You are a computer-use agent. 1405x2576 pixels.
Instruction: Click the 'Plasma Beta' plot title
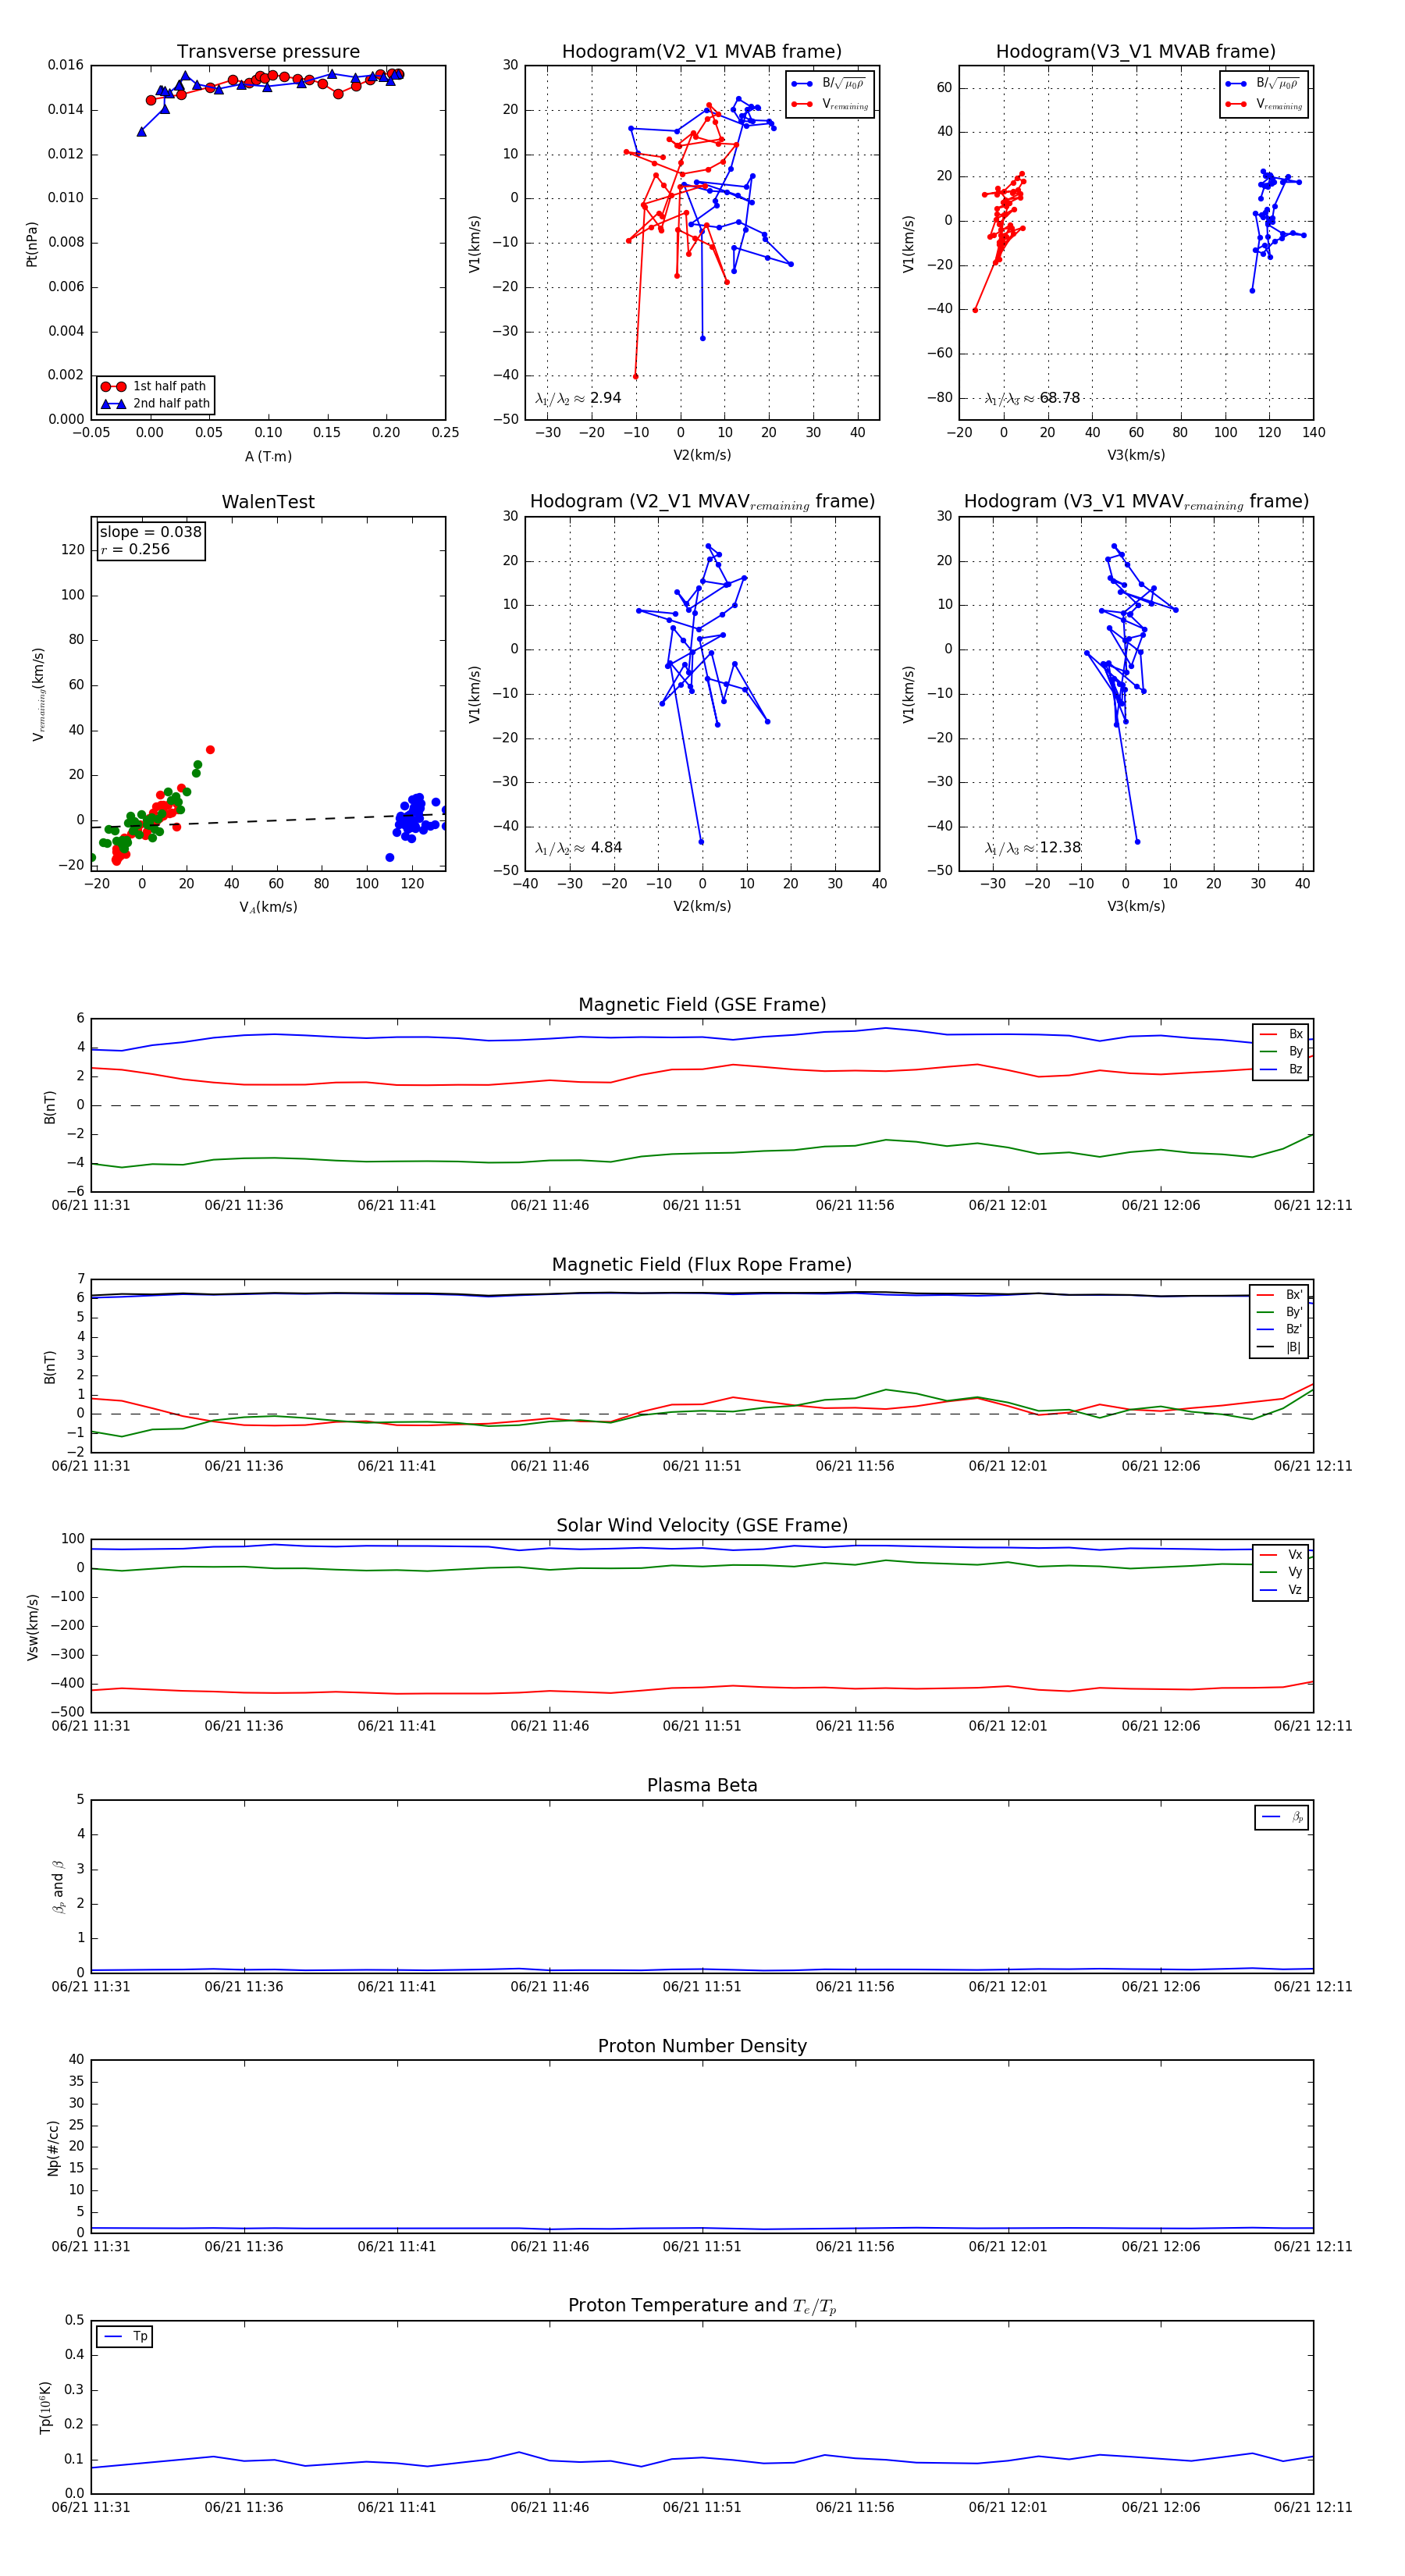(x=702, y=1785)
